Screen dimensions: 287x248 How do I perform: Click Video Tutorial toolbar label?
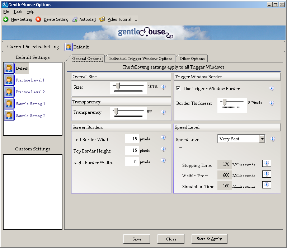point(119,19)
